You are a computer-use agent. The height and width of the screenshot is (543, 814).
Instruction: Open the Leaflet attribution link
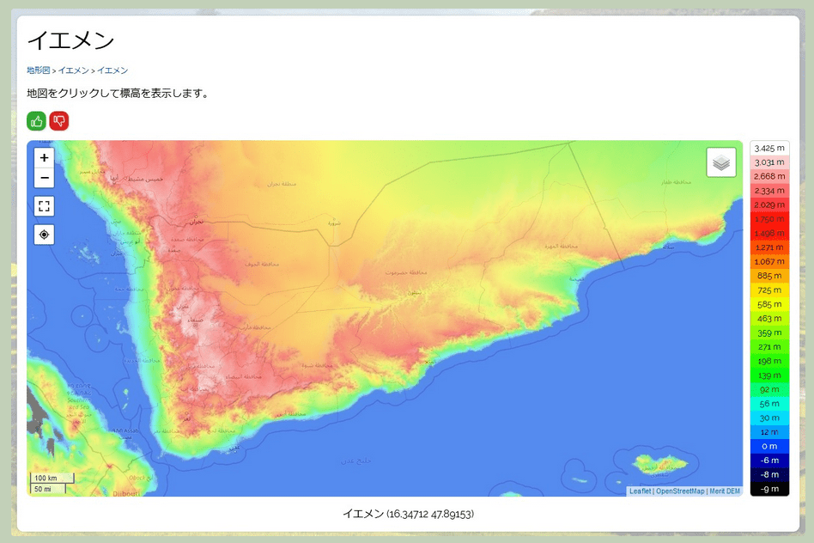click(640, 491)
